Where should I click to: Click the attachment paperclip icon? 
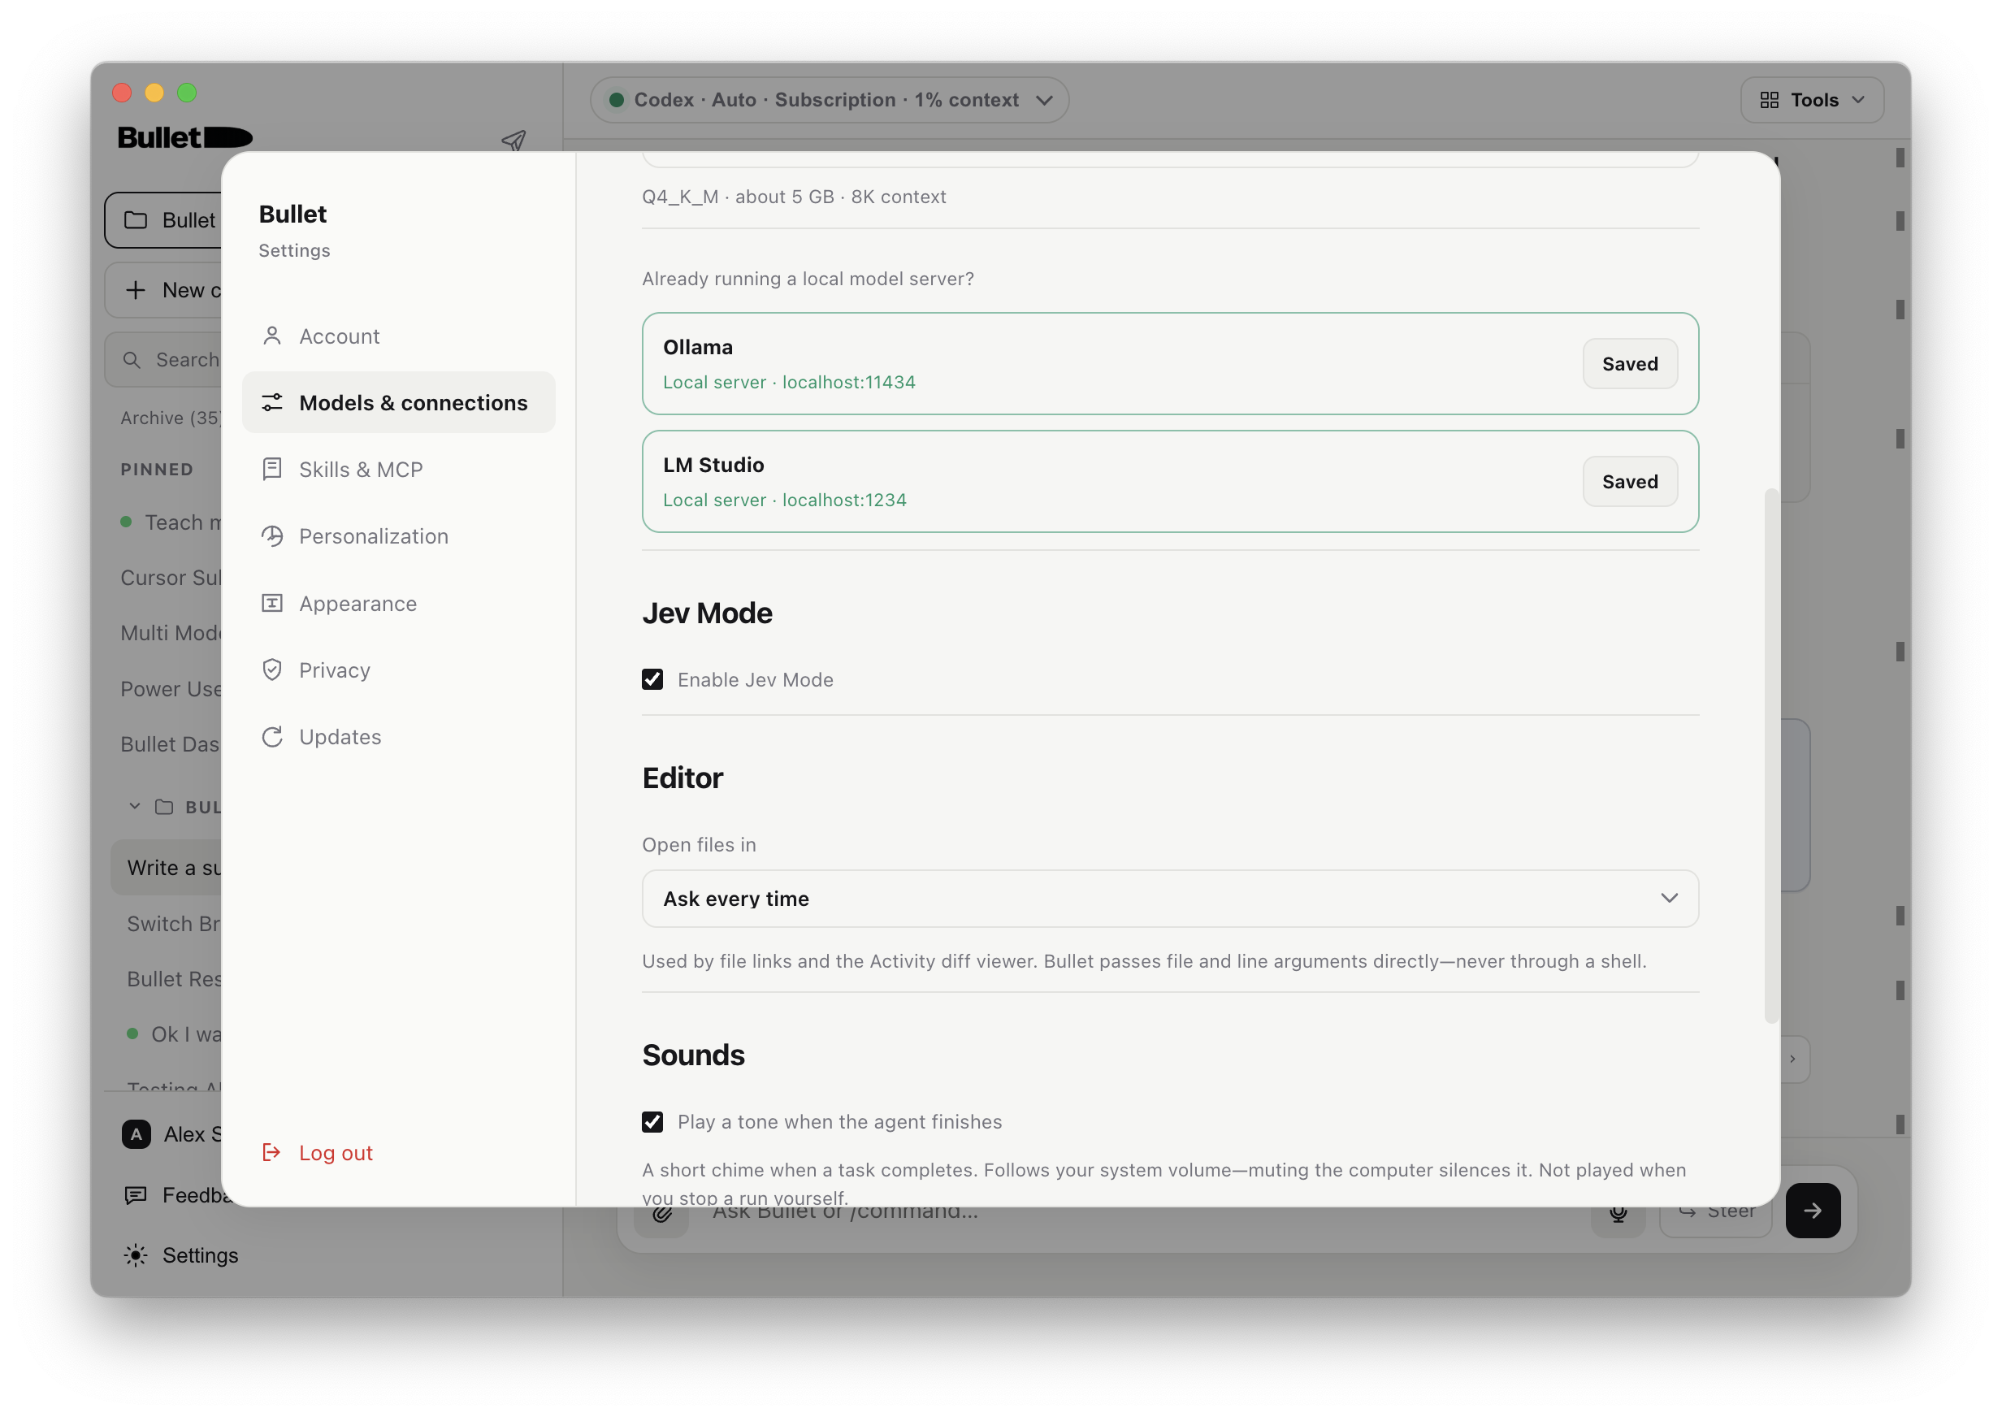662,1214
